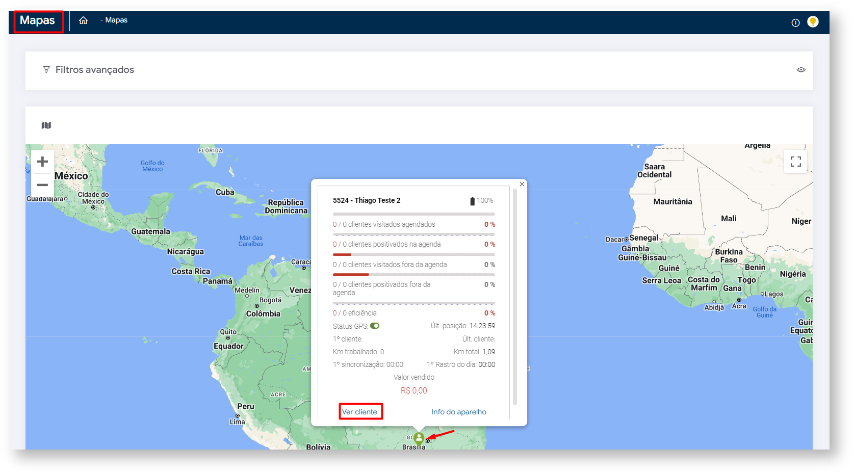
Task: Click the Mapas breadcrumb item
Action: 116,20
